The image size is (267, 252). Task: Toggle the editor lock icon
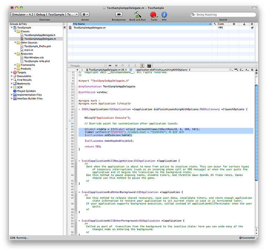(x=256, y=70)
